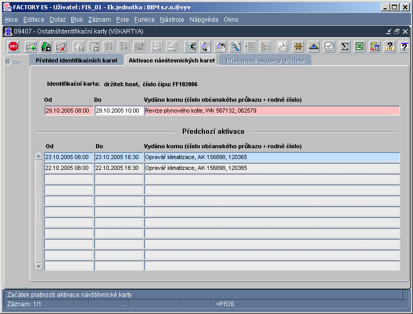Click the custom sort A-Z bars icon
Screen dimensions: 413x314
[139, 46]
